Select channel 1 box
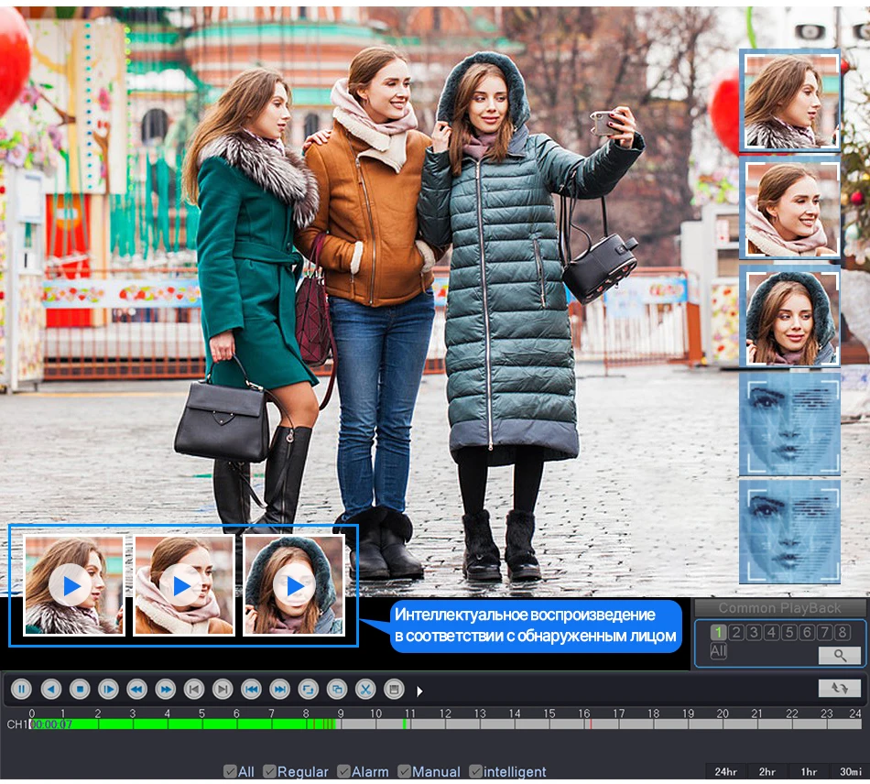Image resolution: width=870 pixels, height=784 pixels. [x=718, y=632]
